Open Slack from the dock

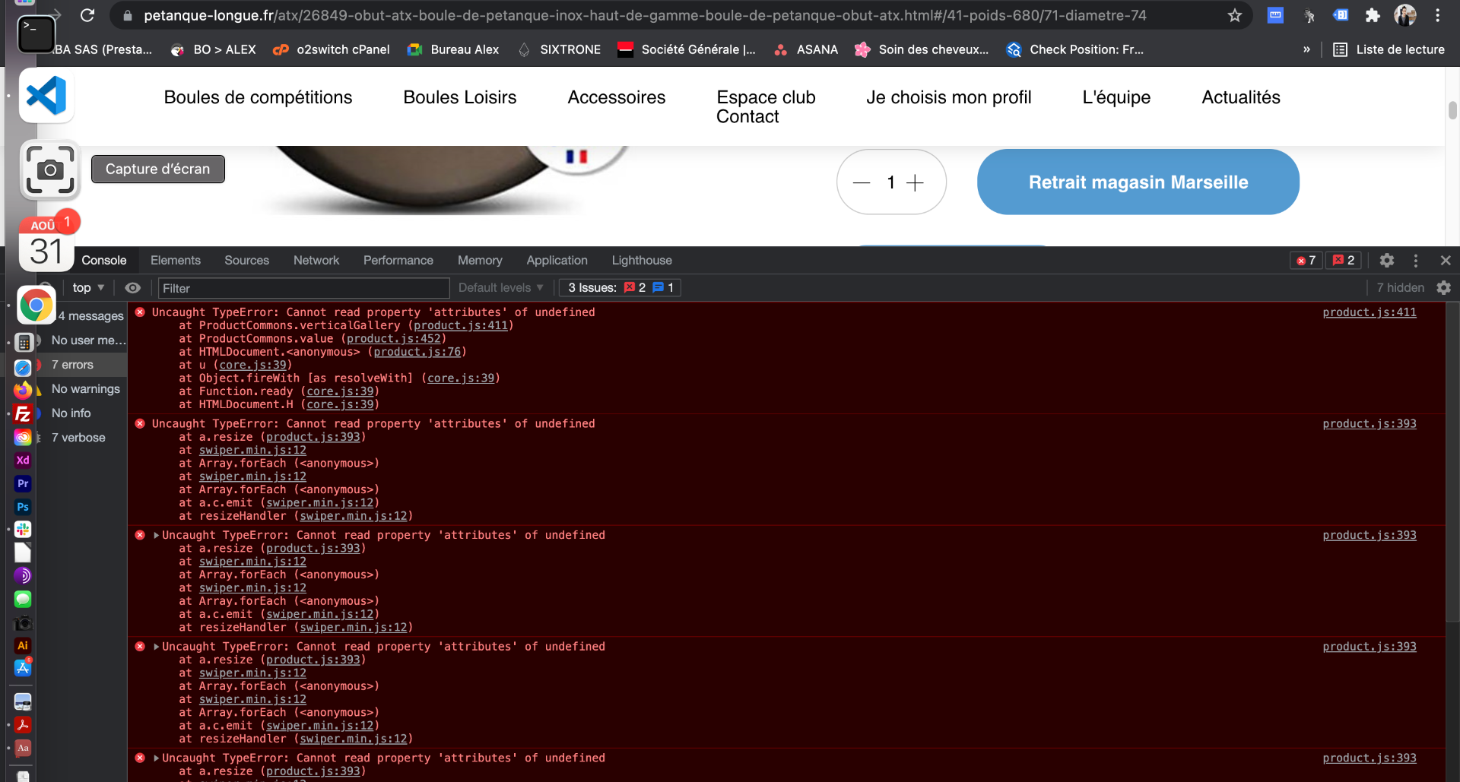point(23,530)
